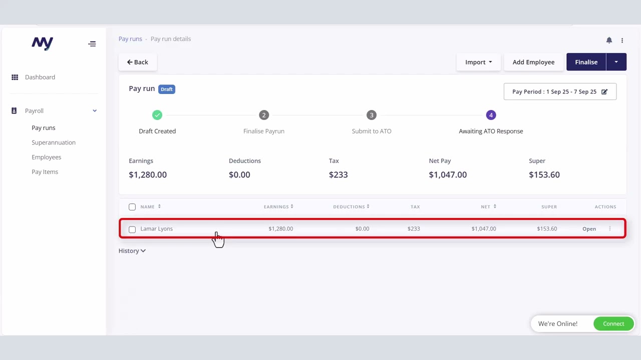Open notifications bell
Viewport: 641px width, 360px height.
(x=609, y=40)
